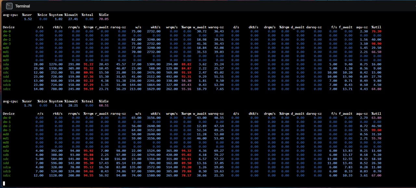416x188 pixels.
Task: Click the aqu-sz value 3.61
Action: [x=364, y=175]
